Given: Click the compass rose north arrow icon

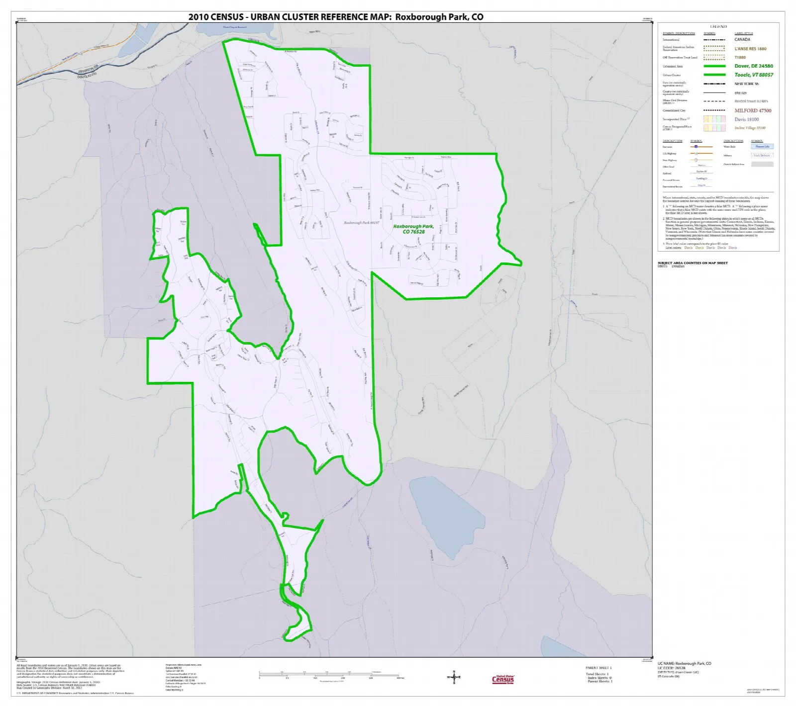Looking at the screenshot, I should coord(454,677).
